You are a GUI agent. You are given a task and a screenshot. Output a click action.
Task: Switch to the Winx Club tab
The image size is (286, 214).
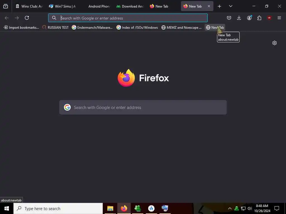point(29,6)
